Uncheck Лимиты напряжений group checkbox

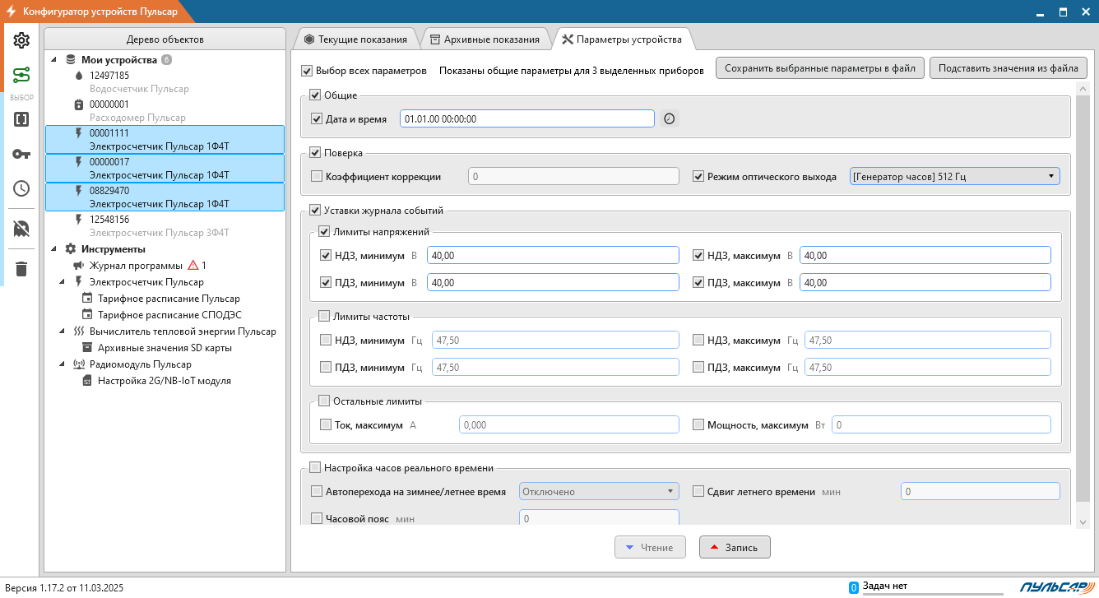tap(324, 232)
